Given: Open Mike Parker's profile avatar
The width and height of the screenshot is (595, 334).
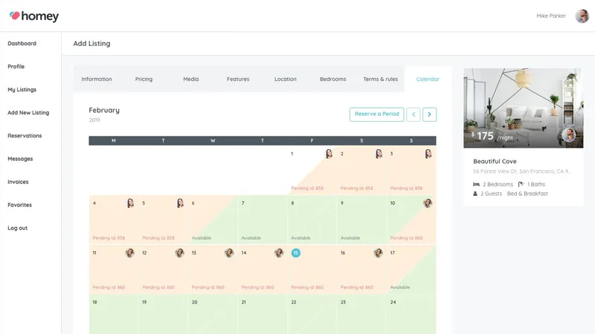Looking at the screenshot, I should [x=582, y=16].
